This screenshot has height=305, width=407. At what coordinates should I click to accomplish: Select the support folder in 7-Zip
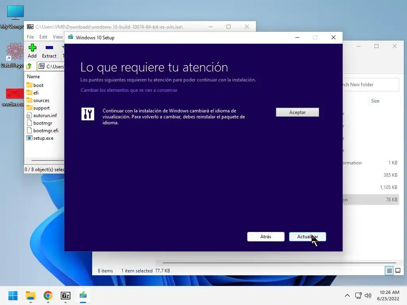[x=41, y=108]
